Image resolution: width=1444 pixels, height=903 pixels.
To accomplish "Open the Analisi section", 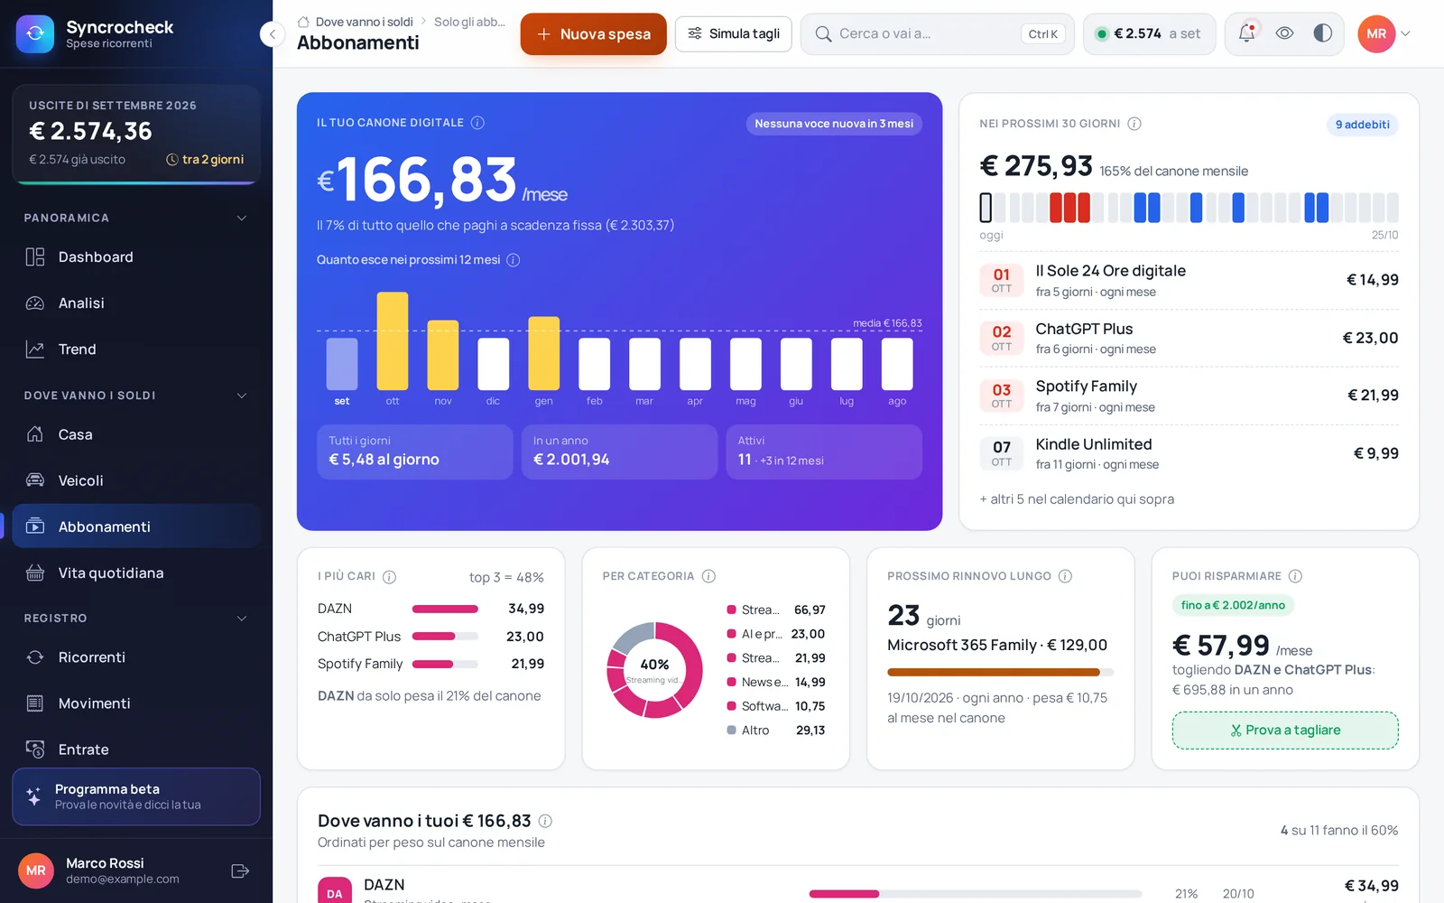I will coord(135,303).
